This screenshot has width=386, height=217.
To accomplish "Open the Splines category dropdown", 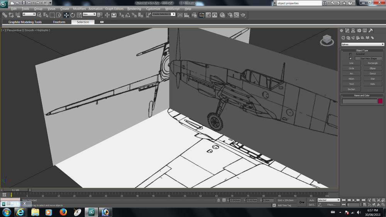I will [362, 44].
